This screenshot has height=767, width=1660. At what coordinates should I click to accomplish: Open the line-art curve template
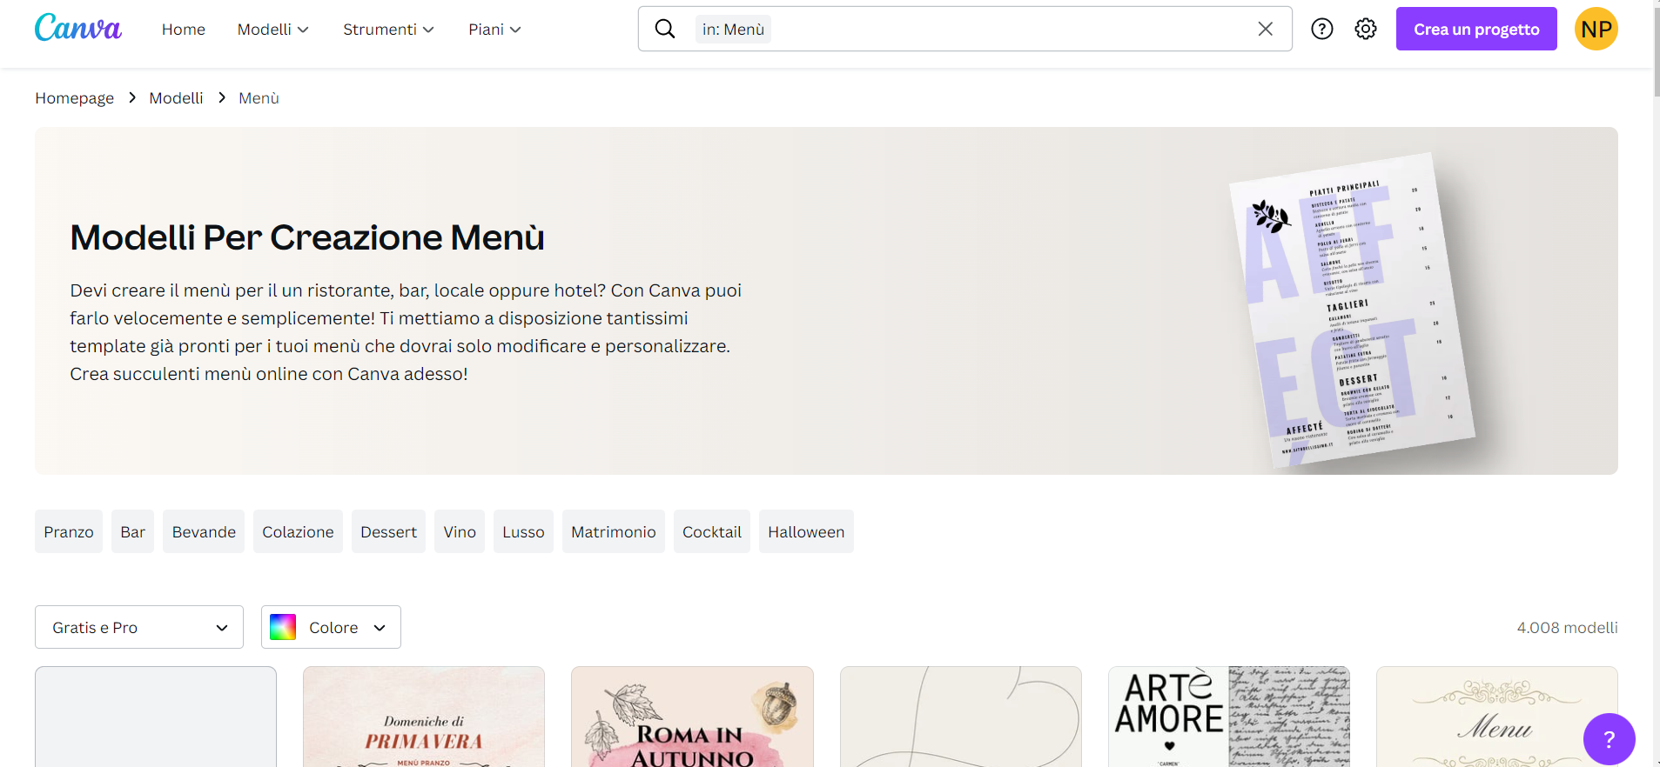pos(961,717)
